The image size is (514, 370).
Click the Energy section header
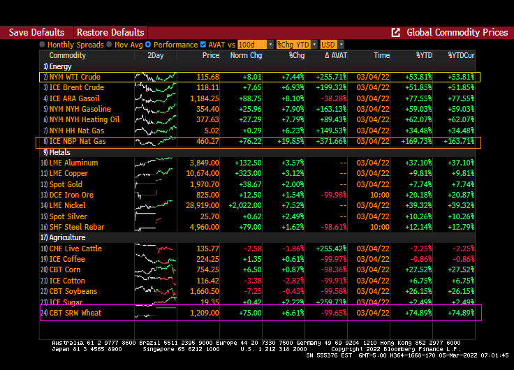click(x=60, y=66)
